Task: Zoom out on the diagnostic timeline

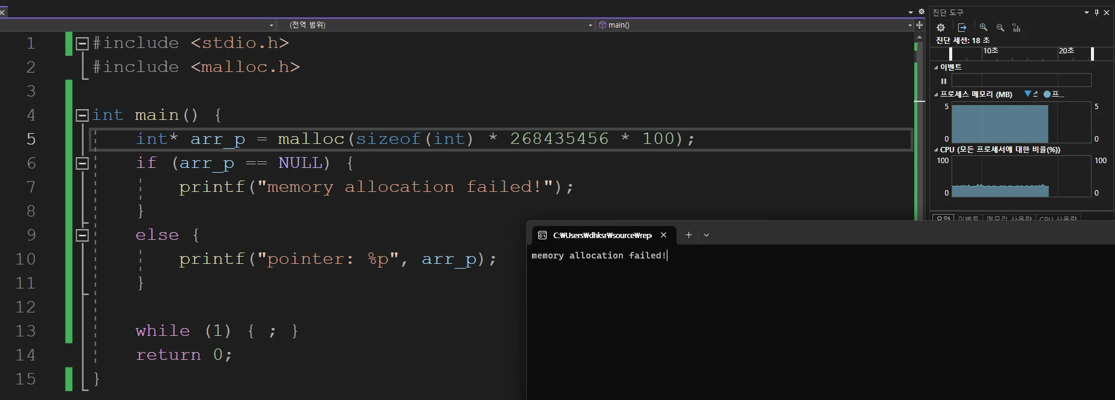Action: click(1000, 28)
